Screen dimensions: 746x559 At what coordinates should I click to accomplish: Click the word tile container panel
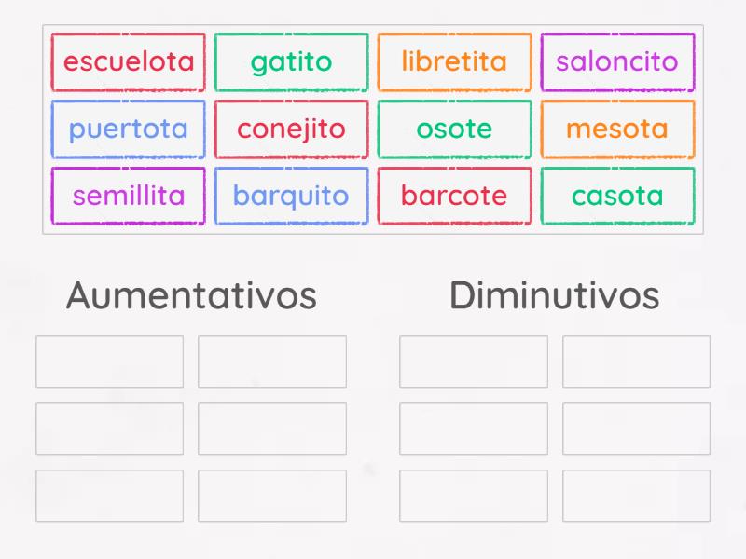pos(373,129)
